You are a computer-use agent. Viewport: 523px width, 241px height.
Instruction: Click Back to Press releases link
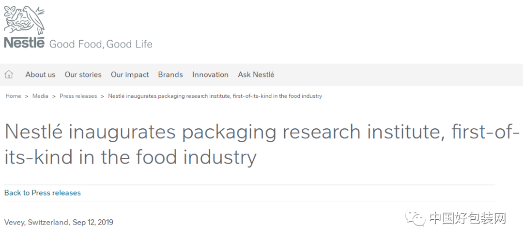pos(42,193)
